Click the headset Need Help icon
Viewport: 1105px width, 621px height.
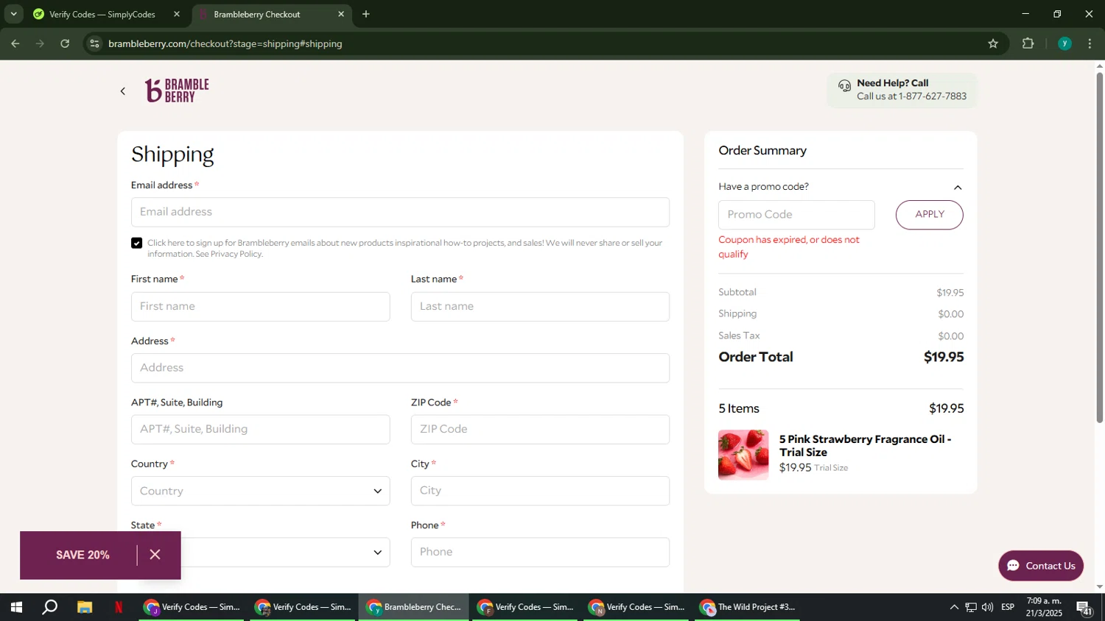844,86
